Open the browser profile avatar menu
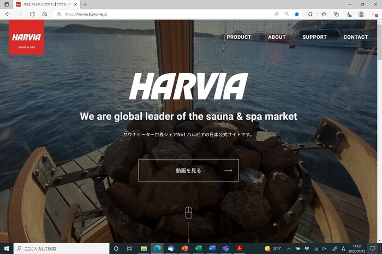382x254 pixels. pyautogui.click(x=361, y=14)
